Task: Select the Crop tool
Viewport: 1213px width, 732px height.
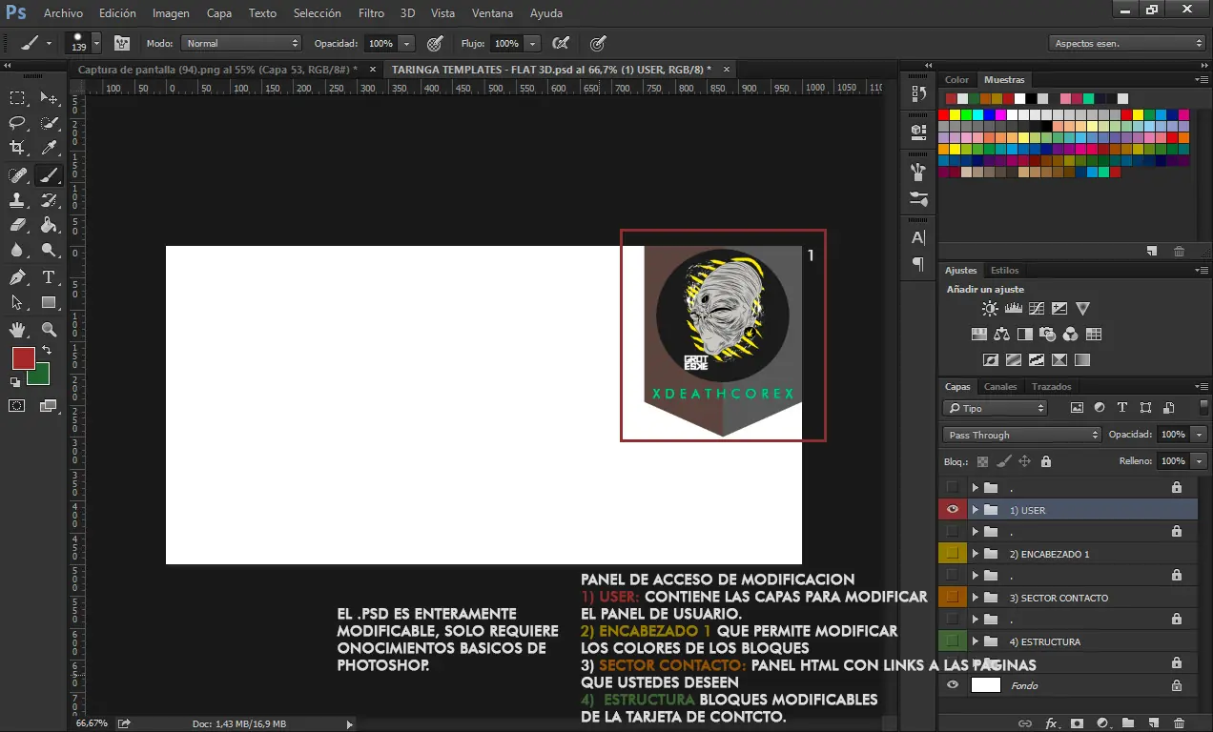Action: tap(17, 148)
